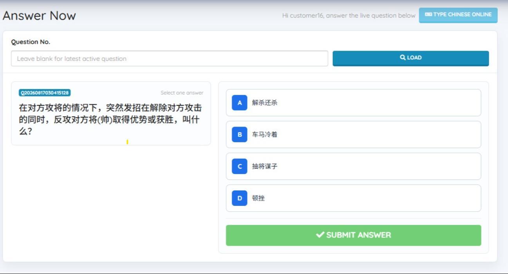
Task: Open the Type Chinese Online tool
Action: 458,15
